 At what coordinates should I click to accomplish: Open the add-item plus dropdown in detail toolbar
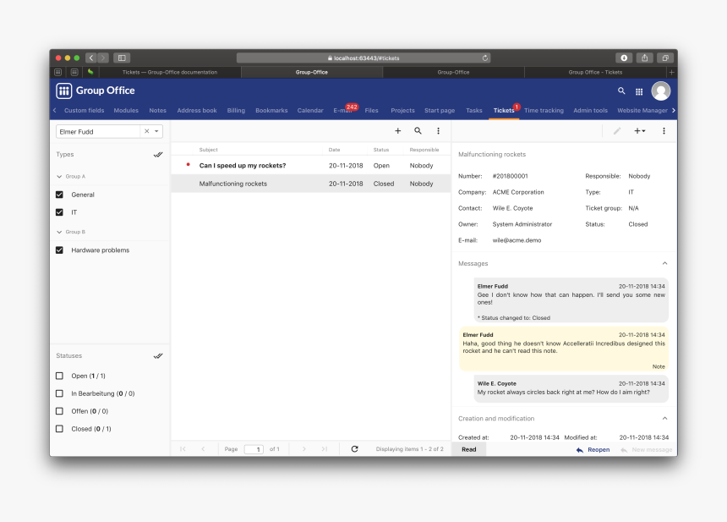click(x=640, y=131)
